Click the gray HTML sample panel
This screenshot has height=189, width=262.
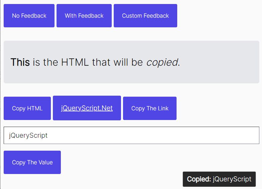(x=132, y=62)
